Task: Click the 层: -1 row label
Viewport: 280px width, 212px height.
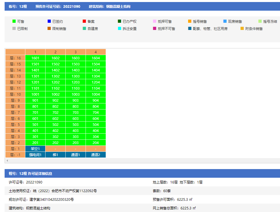Action: [x=15, y=155]
